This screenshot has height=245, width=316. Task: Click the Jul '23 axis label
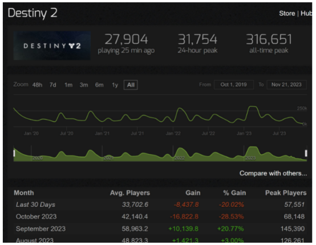(x=279, y=134)
